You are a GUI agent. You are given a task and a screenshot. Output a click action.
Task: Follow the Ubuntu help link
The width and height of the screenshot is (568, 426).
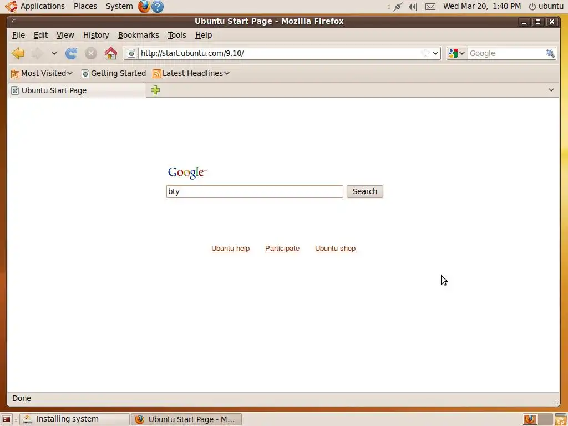[230, 248]
